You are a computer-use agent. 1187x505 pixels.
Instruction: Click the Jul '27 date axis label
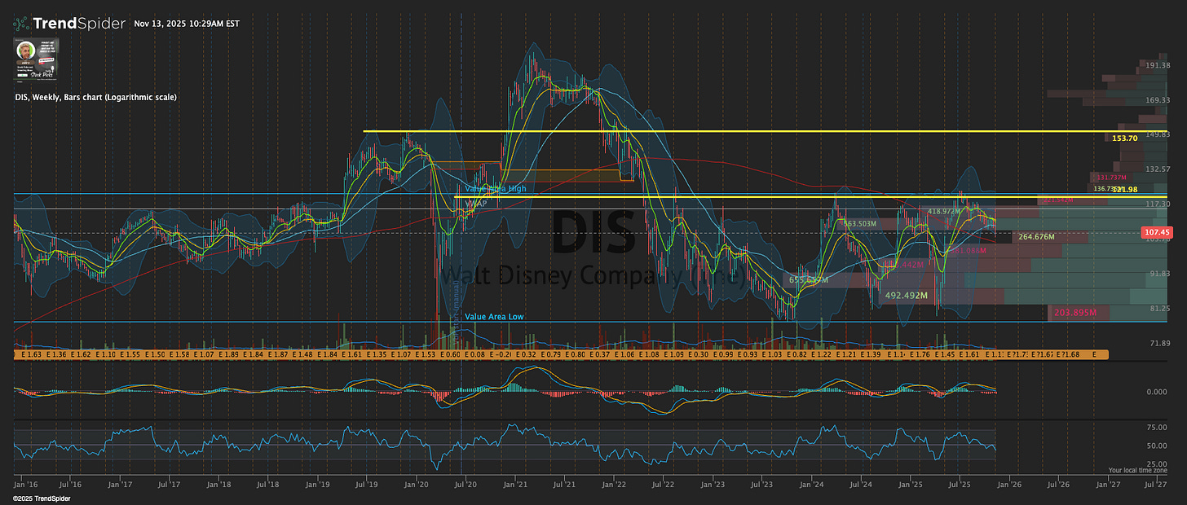click(1156, 484)
